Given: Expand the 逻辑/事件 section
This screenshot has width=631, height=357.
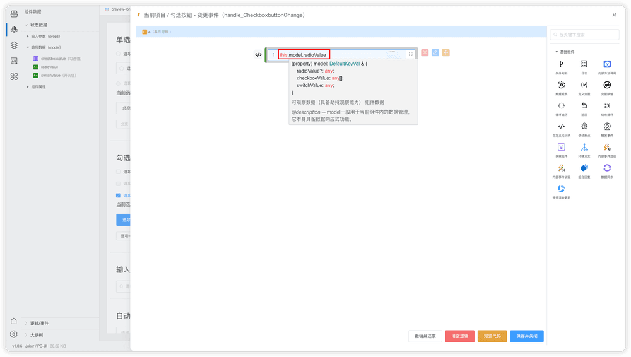Looking at the screenshot, I should click(x=27, y=323).
